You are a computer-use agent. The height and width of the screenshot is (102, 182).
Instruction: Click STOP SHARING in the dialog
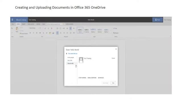click(x=82, y=78)
